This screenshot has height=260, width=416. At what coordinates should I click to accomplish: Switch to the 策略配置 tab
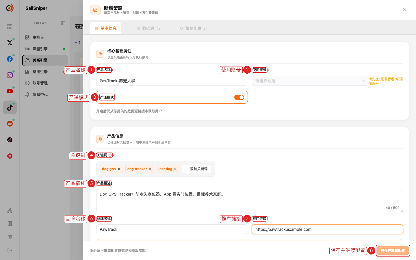[x=194, y=28]
